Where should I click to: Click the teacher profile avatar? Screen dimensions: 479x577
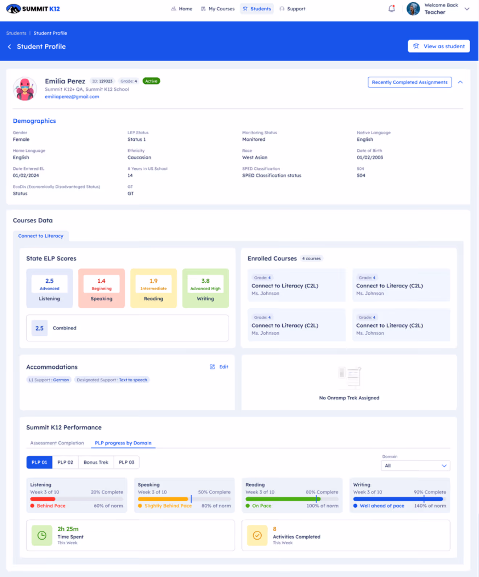point(413,9)
